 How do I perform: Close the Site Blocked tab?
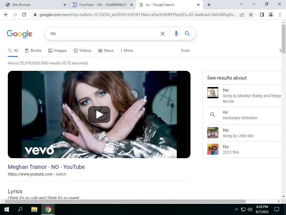tap(65, 5)
